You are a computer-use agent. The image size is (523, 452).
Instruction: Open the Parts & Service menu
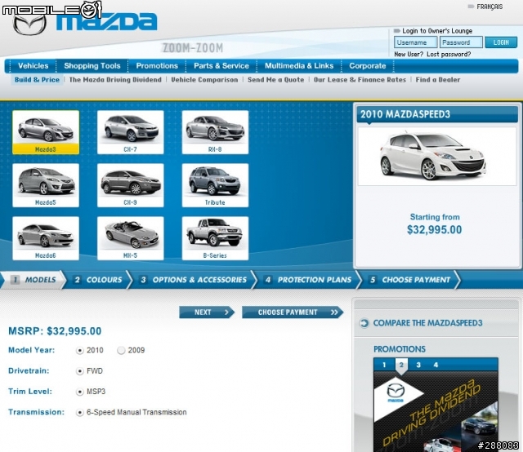221,66
